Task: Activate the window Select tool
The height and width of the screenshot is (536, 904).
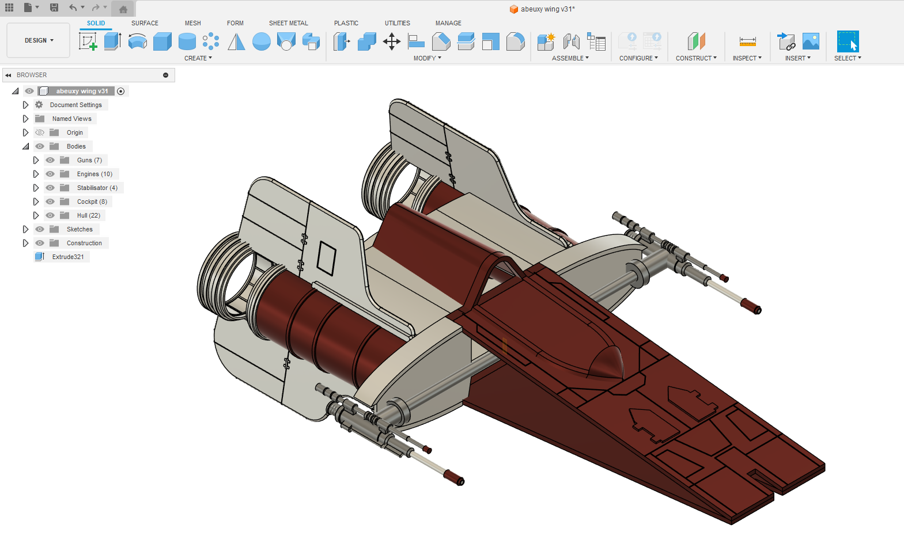Action: pos(848,41)
